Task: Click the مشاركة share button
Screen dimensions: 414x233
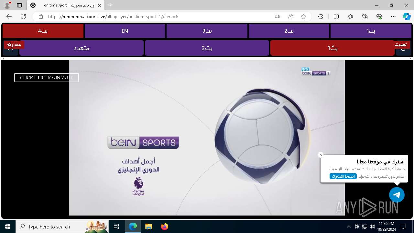Action: pos(14,45)
